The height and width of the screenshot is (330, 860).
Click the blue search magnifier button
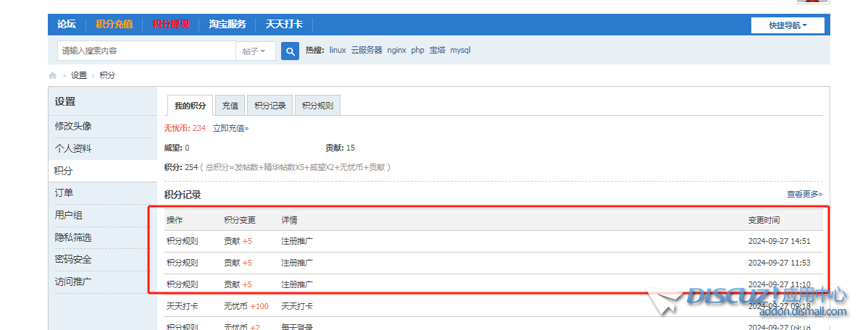[290, 51]
